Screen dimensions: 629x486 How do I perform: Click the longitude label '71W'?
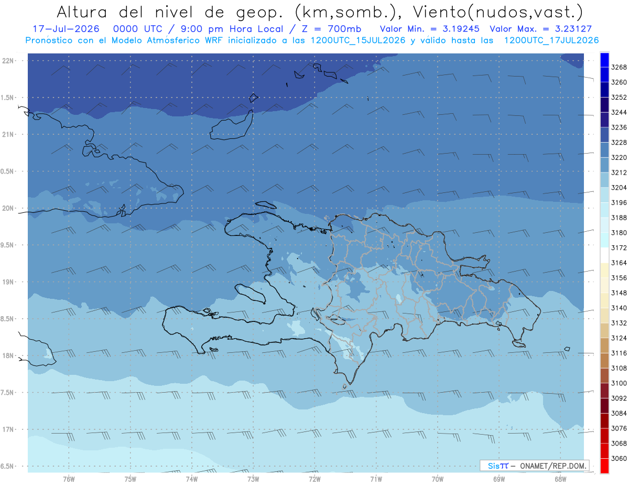point(376,479)
